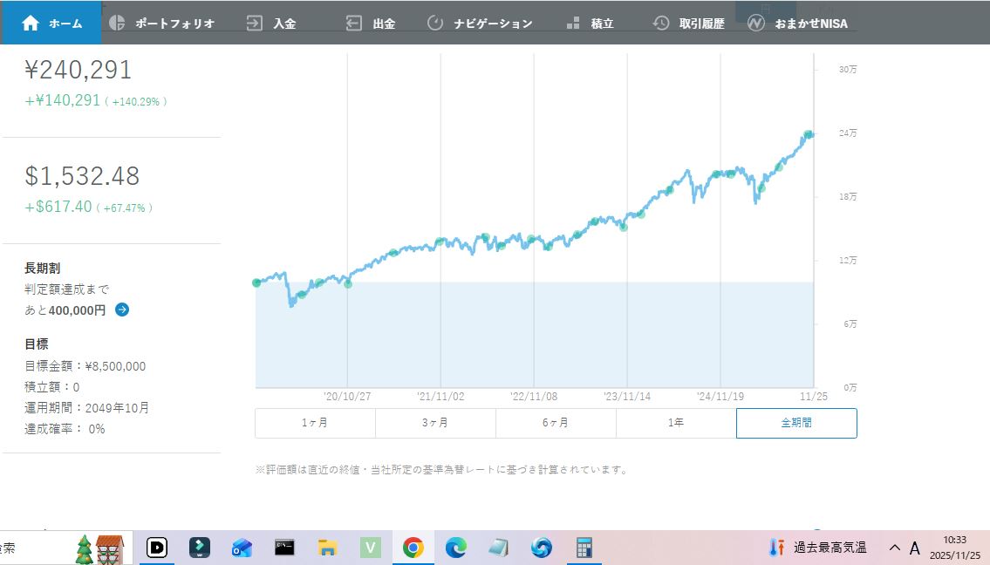Open Navigation (ナビゲーション) gauge icon
Screen dimensions: 990x565
435,24
